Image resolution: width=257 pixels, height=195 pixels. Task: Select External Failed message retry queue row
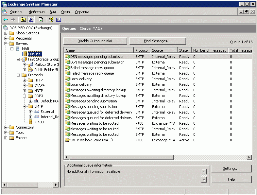click(158, 73)
